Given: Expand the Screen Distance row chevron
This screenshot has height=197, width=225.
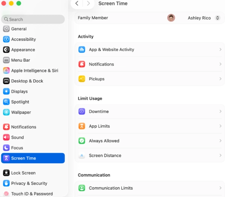Looking at the screenshot, I should click(220, 155).
